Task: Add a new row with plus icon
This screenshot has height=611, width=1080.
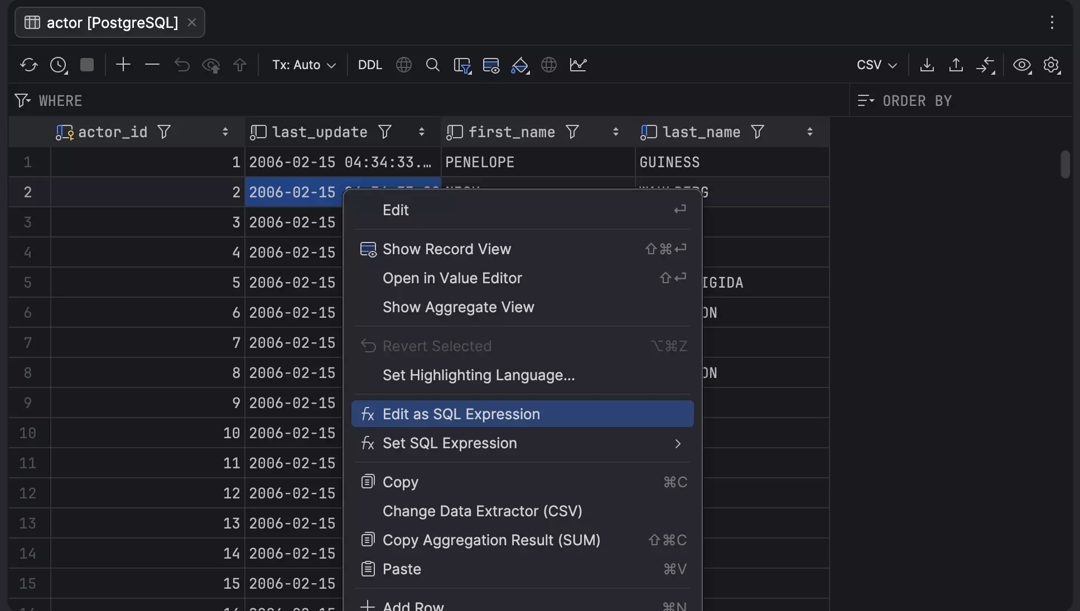Action: click(x=123, y=65)
